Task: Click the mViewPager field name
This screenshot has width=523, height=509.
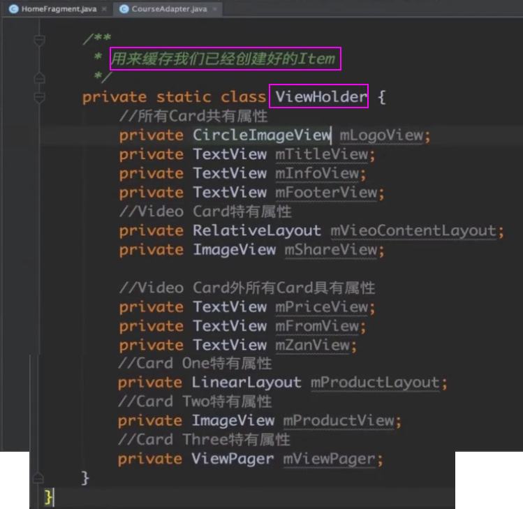Action: coord(332,459)
